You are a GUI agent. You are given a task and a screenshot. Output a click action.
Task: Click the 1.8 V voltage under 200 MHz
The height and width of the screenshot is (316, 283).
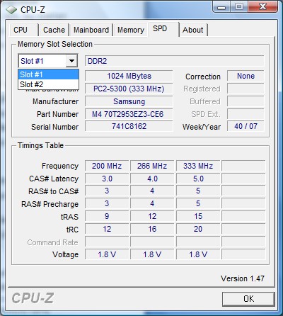click(107, 254)
